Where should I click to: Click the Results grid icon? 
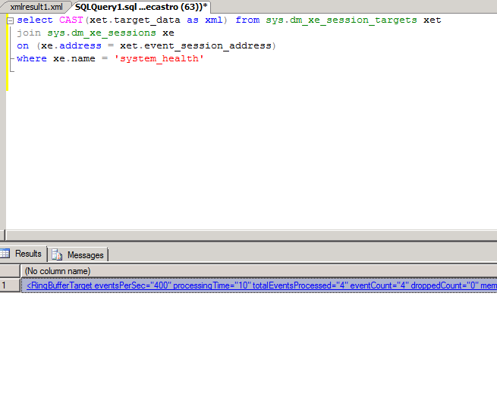(5, 254)
